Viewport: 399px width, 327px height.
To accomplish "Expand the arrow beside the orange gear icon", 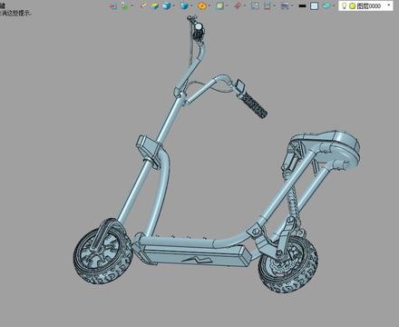I will coord(209,5).
